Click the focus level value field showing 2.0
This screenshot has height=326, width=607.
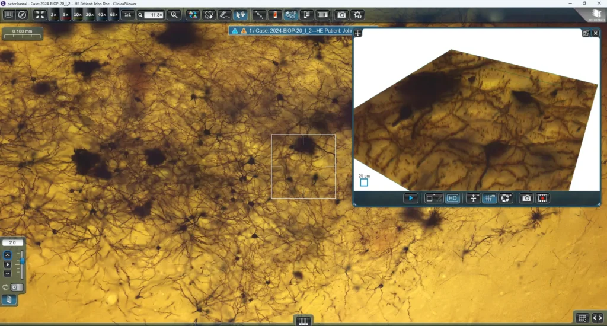pos(13,242)
